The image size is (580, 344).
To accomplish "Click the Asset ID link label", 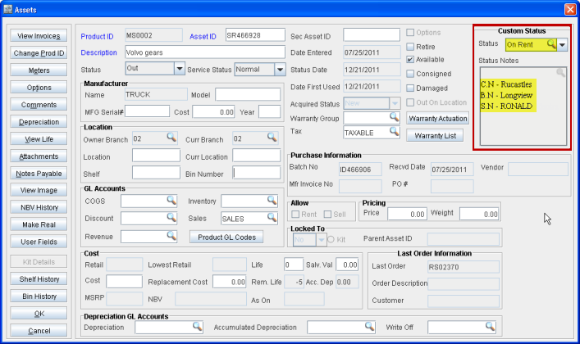I will point(203,37).
